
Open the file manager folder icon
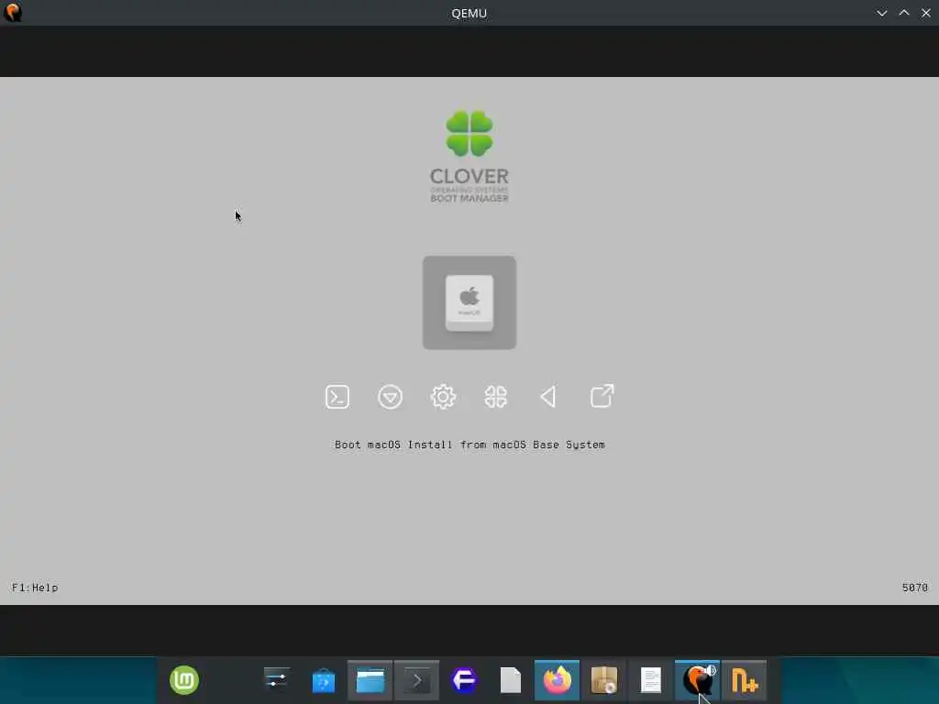[x=370, y=681]
